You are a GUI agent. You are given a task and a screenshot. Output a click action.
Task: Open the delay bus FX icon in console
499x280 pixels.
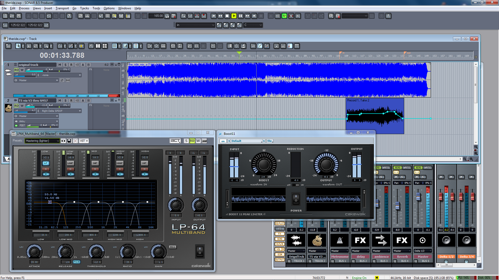[360, 241]
